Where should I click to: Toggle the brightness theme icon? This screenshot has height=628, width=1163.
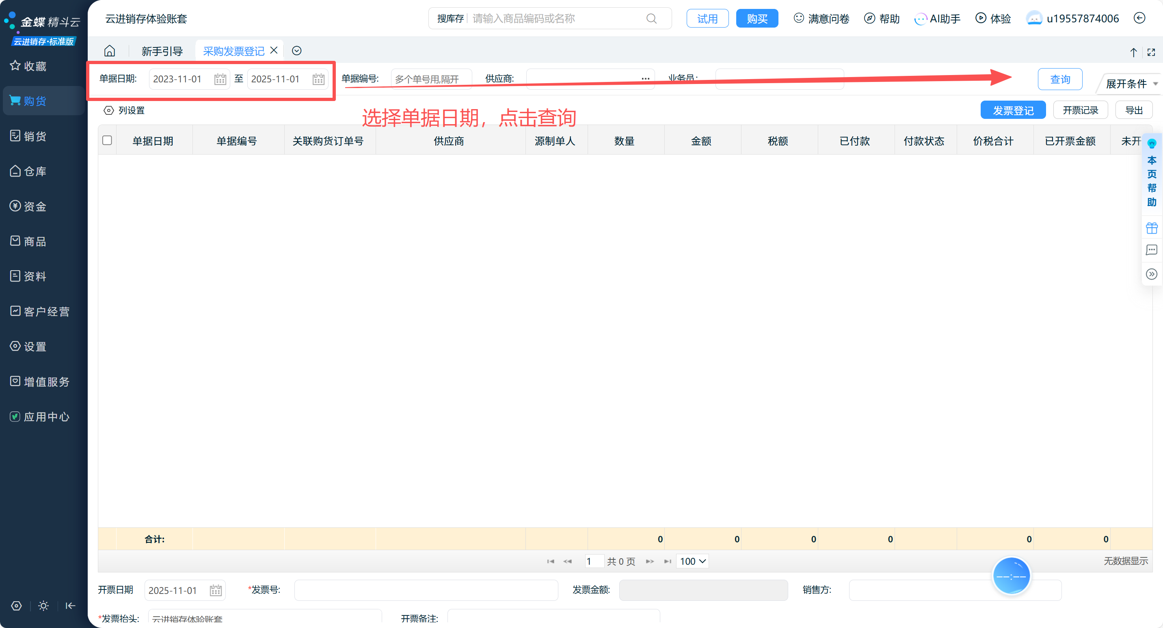click(43, 606)
